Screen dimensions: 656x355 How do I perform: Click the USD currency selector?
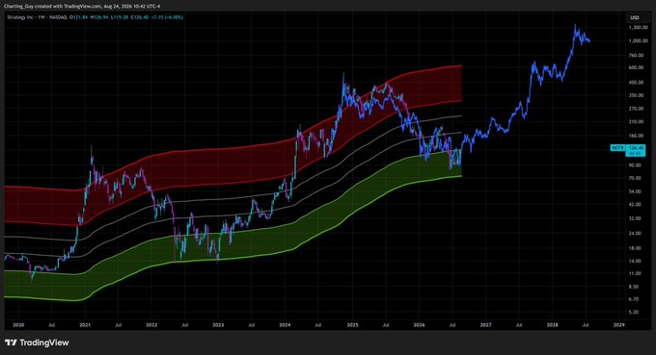tap(635, 17)
